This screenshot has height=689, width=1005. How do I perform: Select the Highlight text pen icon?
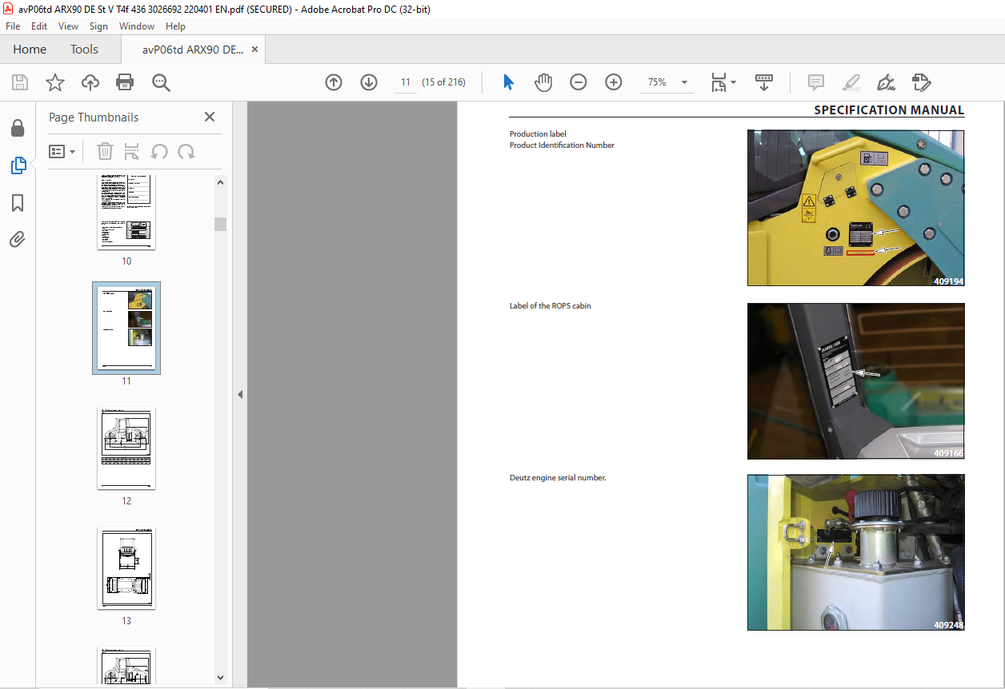point(851,82)
